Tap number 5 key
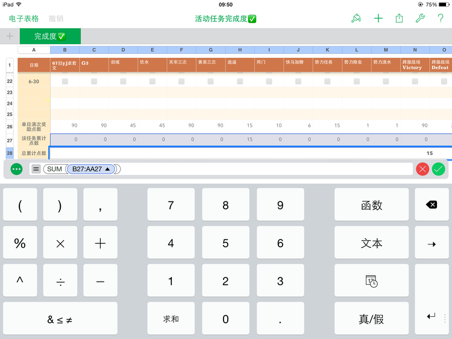Screen dimensions: 452x339 tap(225, 242)
